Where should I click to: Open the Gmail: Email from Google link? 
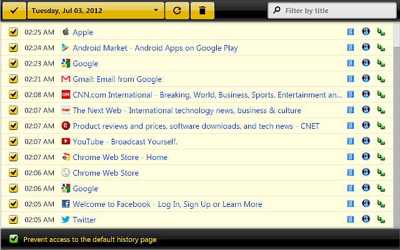click(117, 79)
